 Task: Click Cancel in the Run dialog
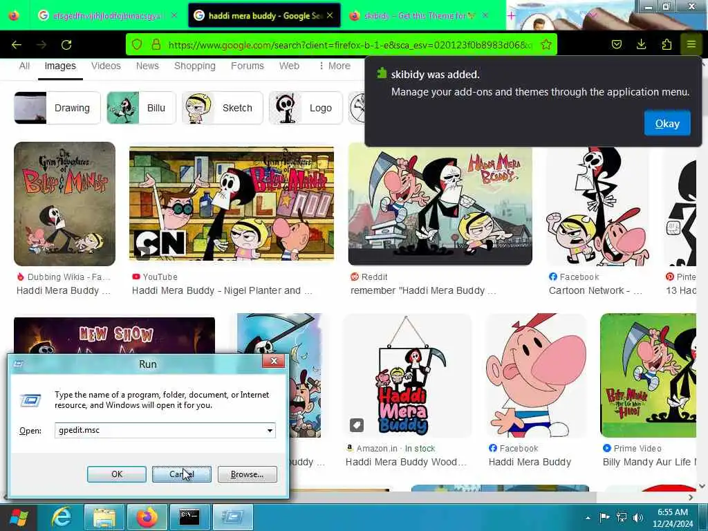[182, 474]
